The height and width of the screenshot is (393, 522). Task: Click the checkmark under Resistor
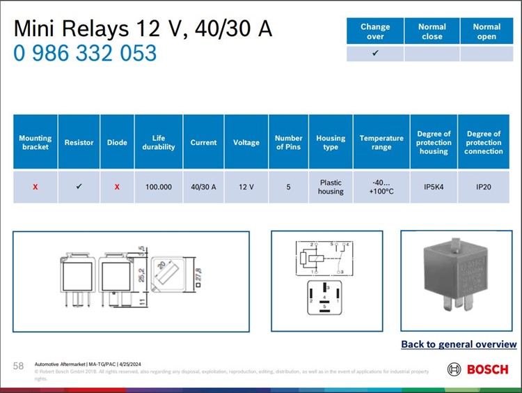click(79, 187)
